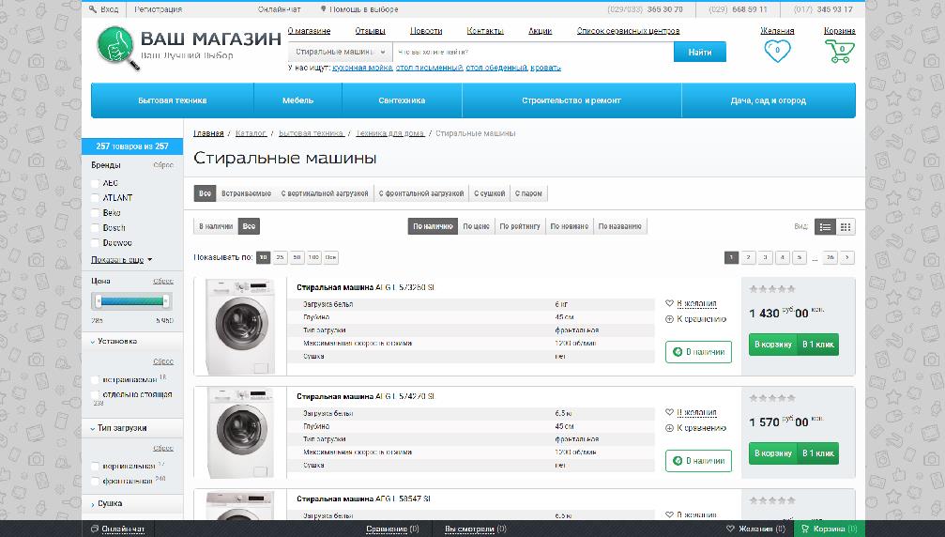Check вертикальная load type filter
This screenshot has width=945, height=537.
(95, 466)
